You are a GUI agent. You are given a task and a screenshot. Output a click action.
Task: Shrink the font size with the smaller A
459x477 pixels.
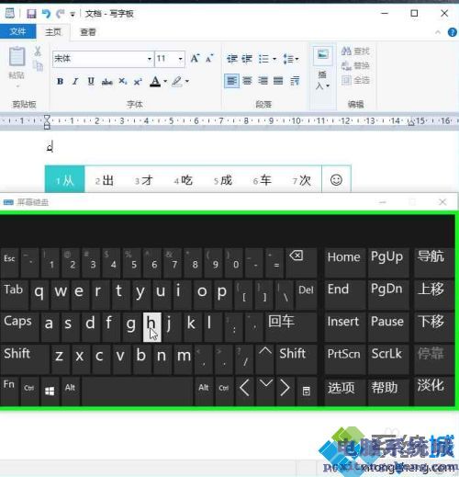pos(209,58)
